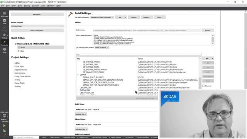247x139 pixels.
Task: Open the Compile Output pane
Action: click(x=83, y=137)
